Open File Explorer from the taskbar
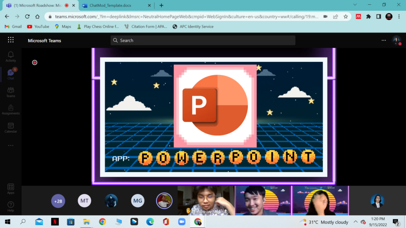This screenshot has height=228, width=406. click(86, 222)
